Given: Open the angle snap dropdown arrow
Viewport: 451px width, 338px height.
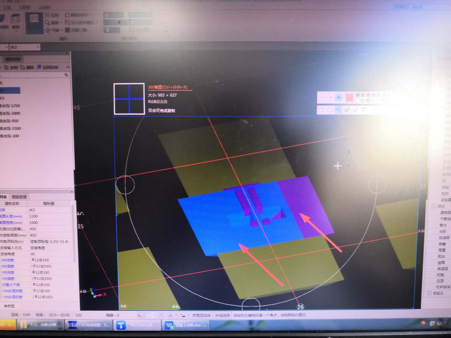Looking at the screenshot, I should (176, 315).
